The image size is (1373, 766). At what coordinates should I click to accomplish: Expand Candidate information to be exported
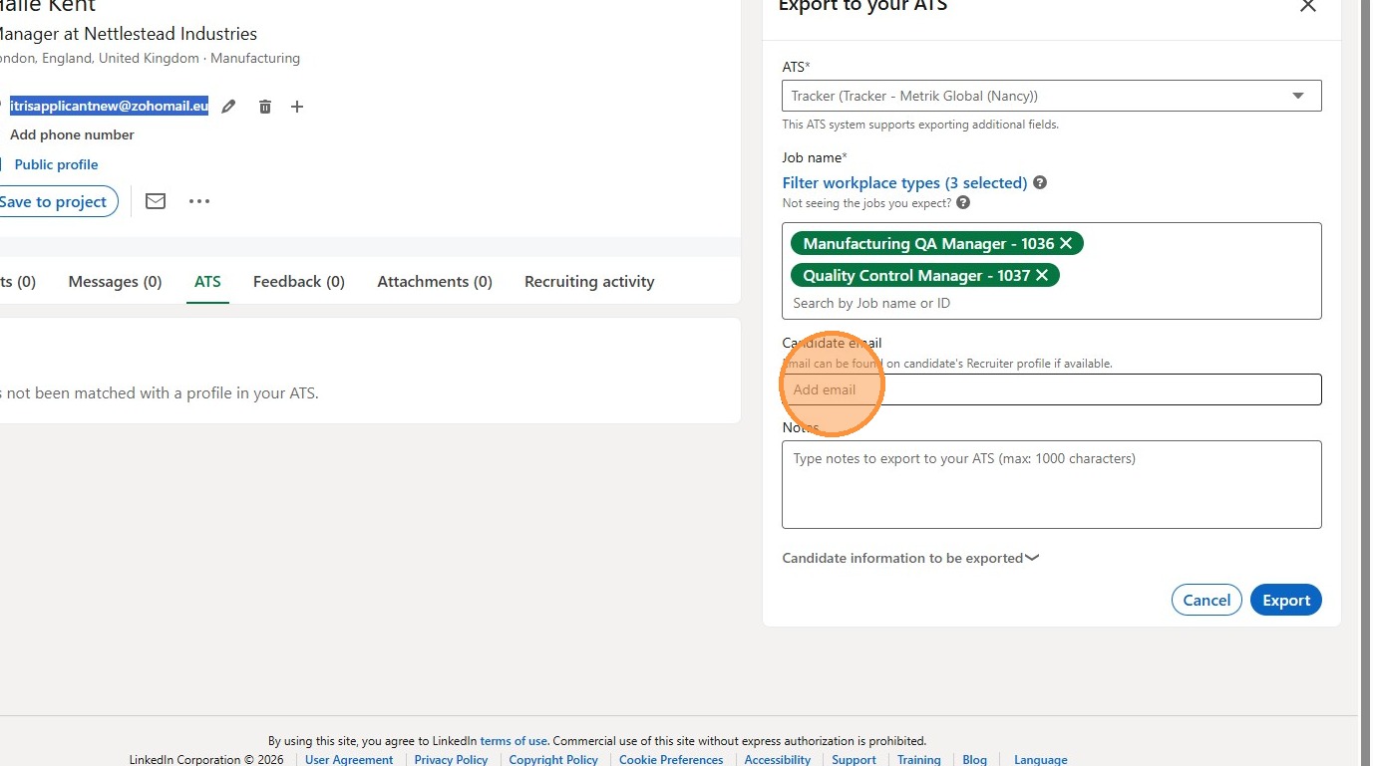click(910, 558)
